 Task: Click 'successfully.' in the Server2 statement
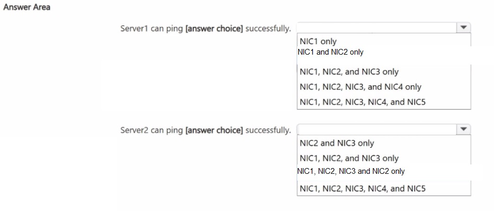[268, 130]
